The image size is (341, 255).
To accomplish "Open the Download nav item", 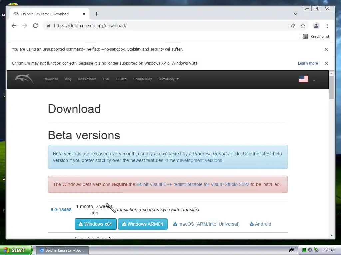I will 51,79.
